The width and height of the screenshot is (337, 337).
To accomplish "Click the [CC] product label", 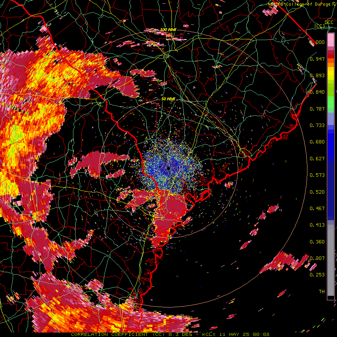I will coord(320,26).
